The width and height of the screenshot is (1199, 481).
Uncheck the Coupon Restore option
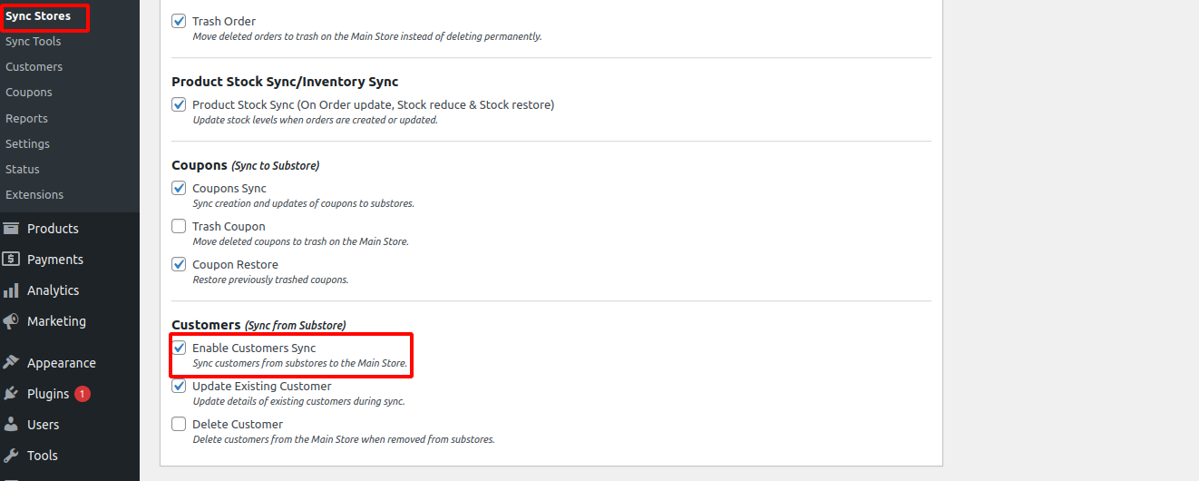179,264
